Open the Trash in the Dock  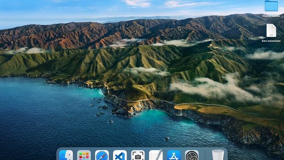pyautogui.click(x=218, y=155)
